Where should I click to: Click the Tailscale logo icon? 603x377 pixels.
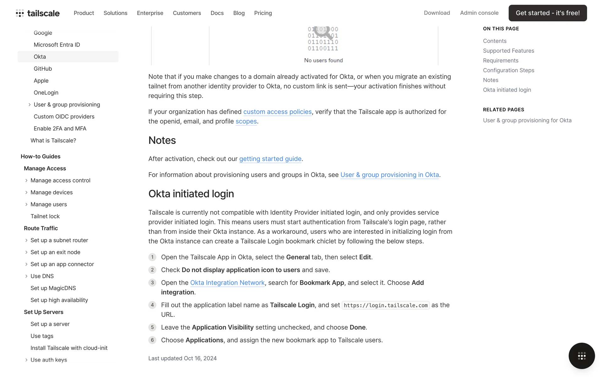20,13
